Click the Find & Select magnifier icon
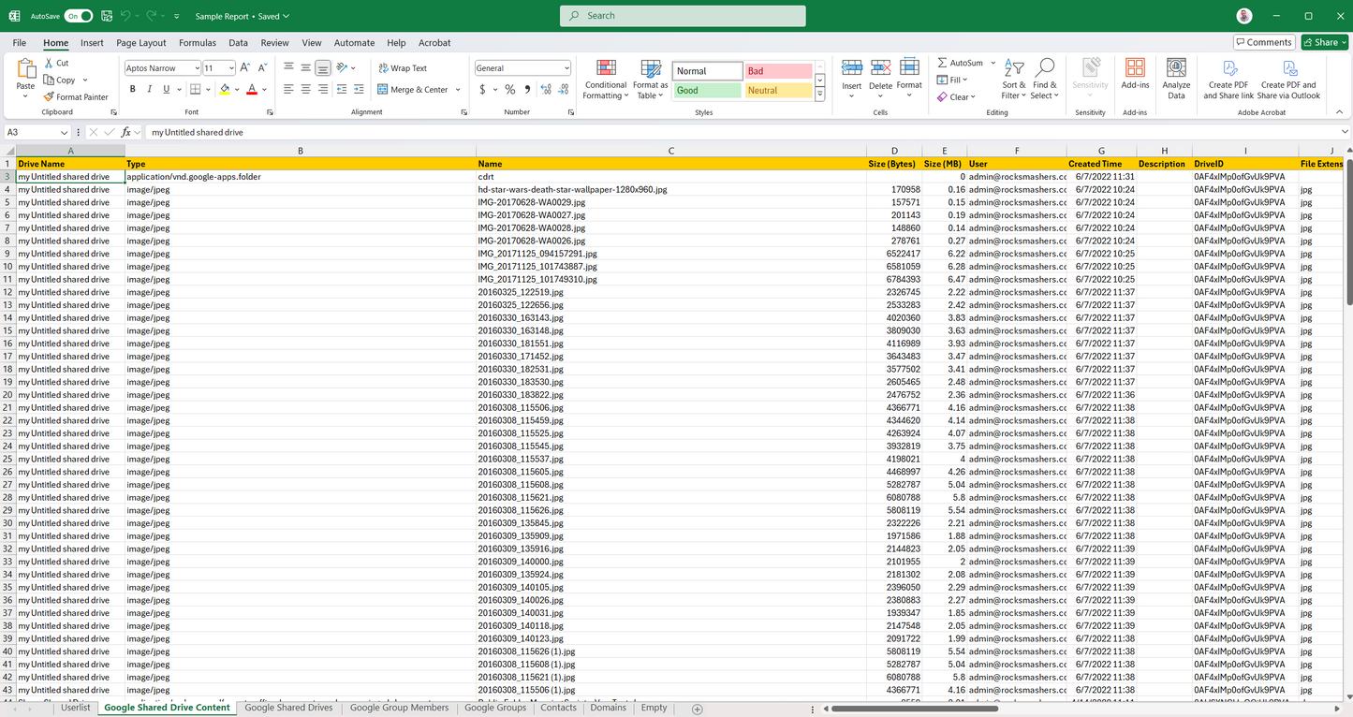Image resolution: width=1353 pixels, height=717 pixels. click(1045, 68)
